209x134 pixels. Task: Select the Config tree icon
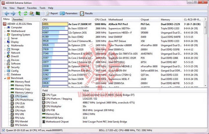click(x=8, y=71)
